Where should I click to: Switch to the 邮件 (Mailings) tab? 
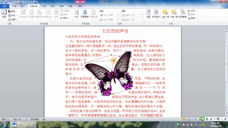53,6
